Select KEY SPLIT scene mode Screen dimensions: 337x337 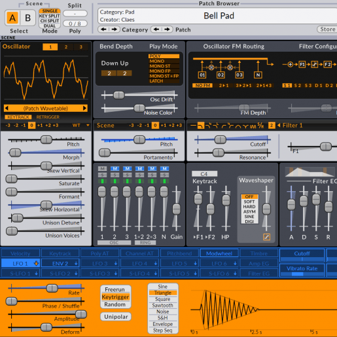pos(50,16)
